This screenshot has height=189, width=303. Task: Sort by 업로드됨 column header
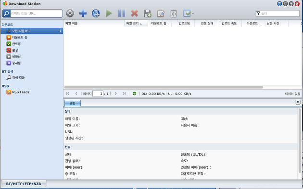pos(183,24)
